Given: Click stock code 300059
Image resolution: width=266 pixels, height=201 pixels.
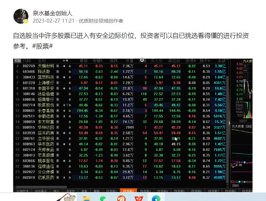Looking at the screenshot, I should click(x=29, y=122).
